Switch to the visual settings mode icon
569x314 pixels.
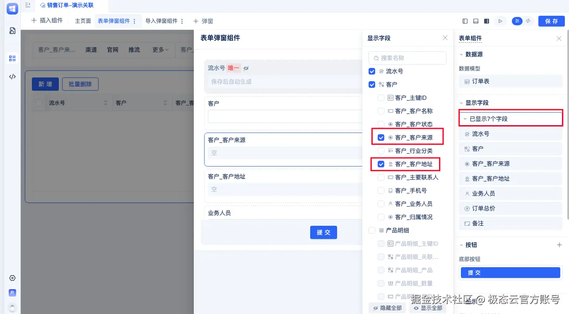[517, 21]
